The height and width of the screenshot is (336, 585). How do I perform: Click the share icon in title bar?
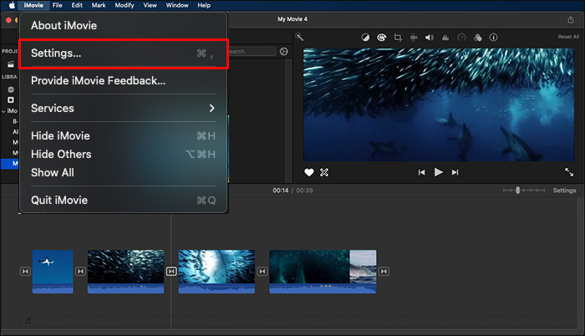pos(571,19)
